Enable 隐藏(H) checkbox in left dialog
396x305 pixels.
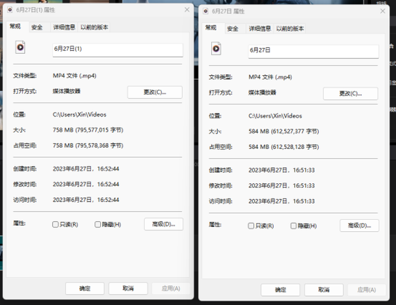(98, 225)
